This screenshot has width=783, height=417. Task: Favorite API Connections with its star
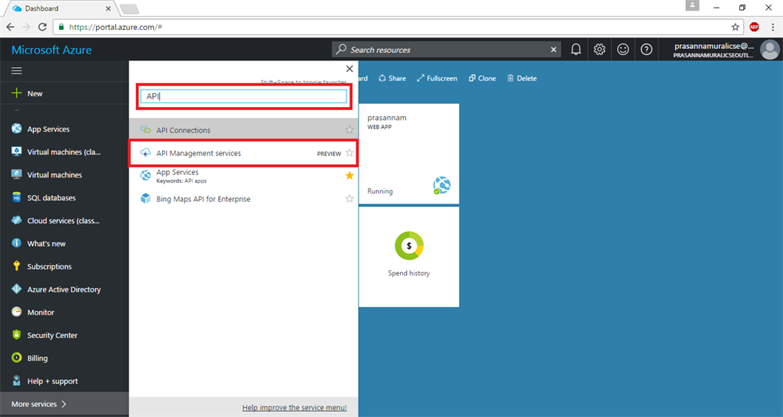tap(349, 130)
